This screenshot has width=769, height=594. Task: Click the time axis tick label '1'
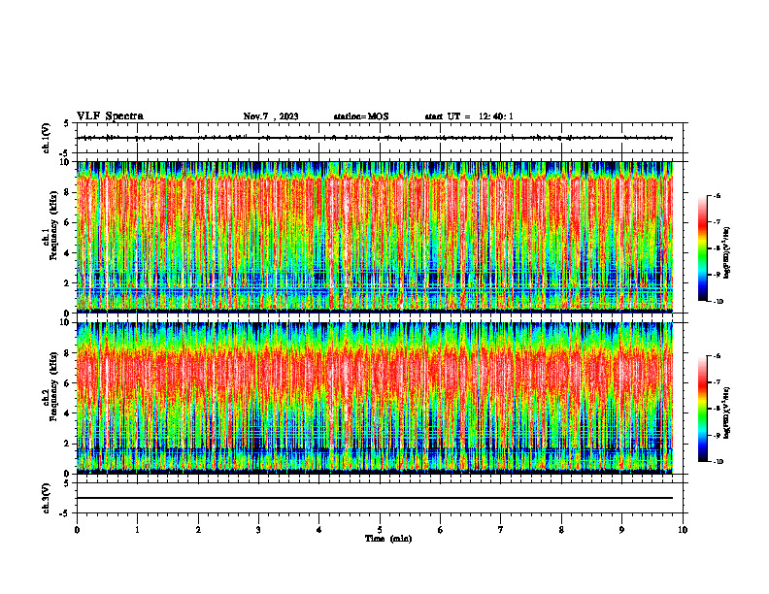(x=137, y=530)
